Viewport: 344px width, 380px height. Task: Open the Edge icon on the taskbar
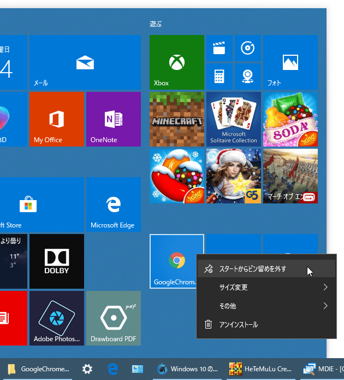pyautogui.click(x=112, y=369)
